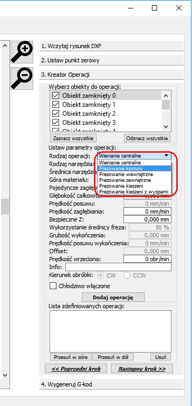Screen dimensions: 192x406
Task: Toggle Obiekt zamknięty 2 checkbox
Action: coord(55,114)
